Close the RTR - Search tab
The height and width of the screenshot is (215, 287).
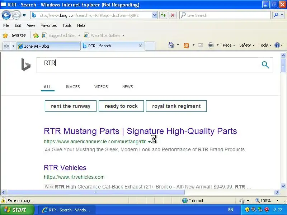(140, 46)
